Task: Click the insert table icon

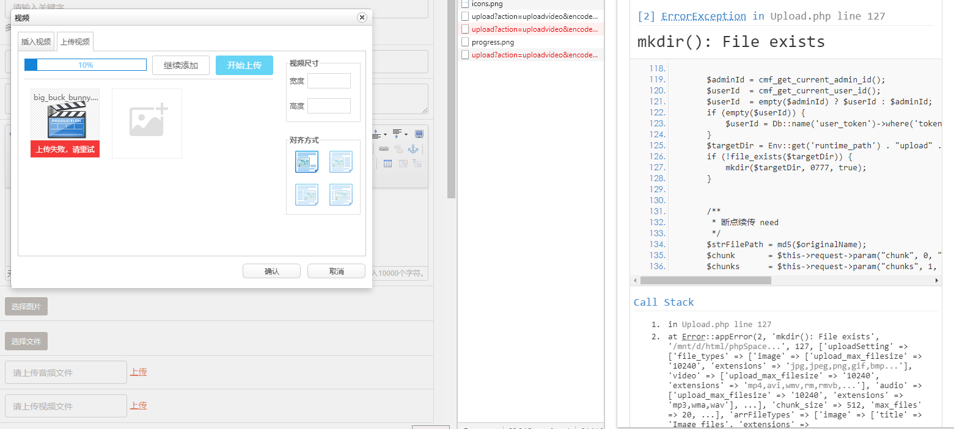Action: click(387, 164)
